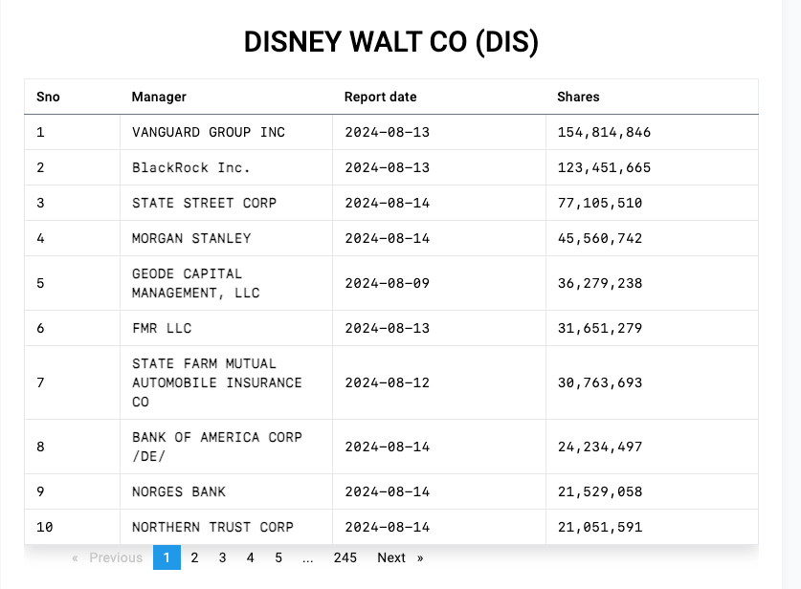The width and height of the screenshot is (801, 589).
Task: Go to page 2 of results
Action: coord(194,557)
